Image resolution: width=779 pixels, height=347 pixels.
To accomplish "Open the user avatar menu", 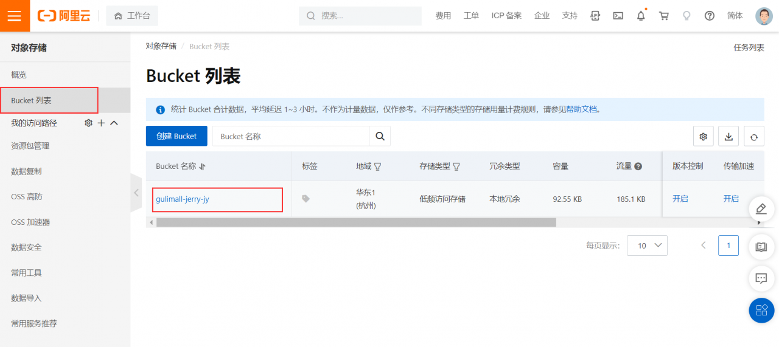I will [764, 16].
